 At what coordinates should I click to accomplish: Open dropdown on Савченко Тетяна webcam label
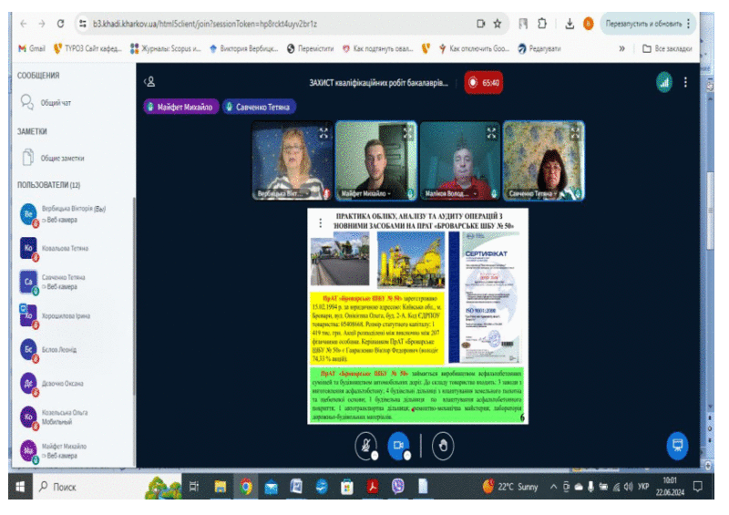coord(534,193)
